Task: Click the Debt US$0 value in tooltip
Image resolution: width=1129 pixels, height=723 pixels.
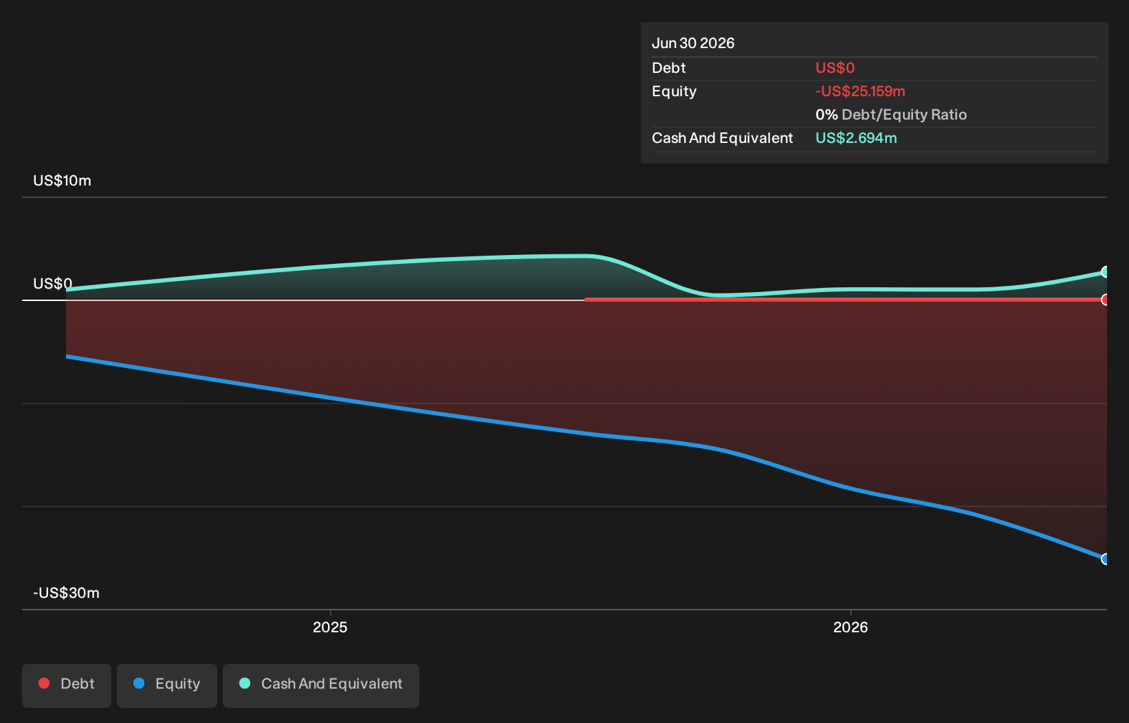Action: tap(835, 68)
